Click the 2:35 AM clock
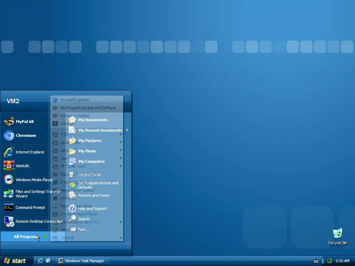This screenshot has height=266, width=355. (342, 261)
